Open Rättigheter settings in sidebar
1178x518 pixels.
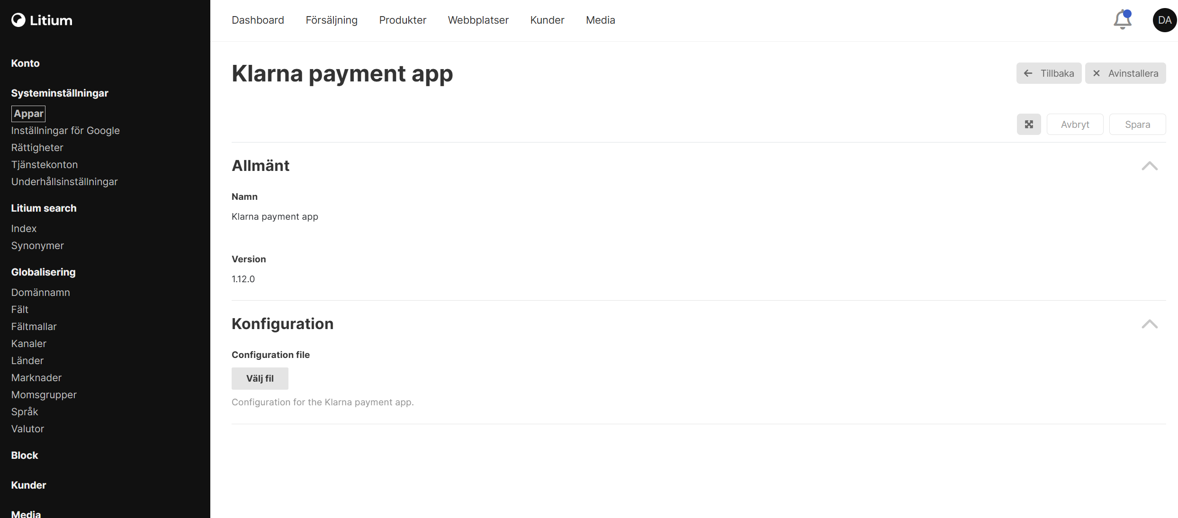click(x=37, y=148)
